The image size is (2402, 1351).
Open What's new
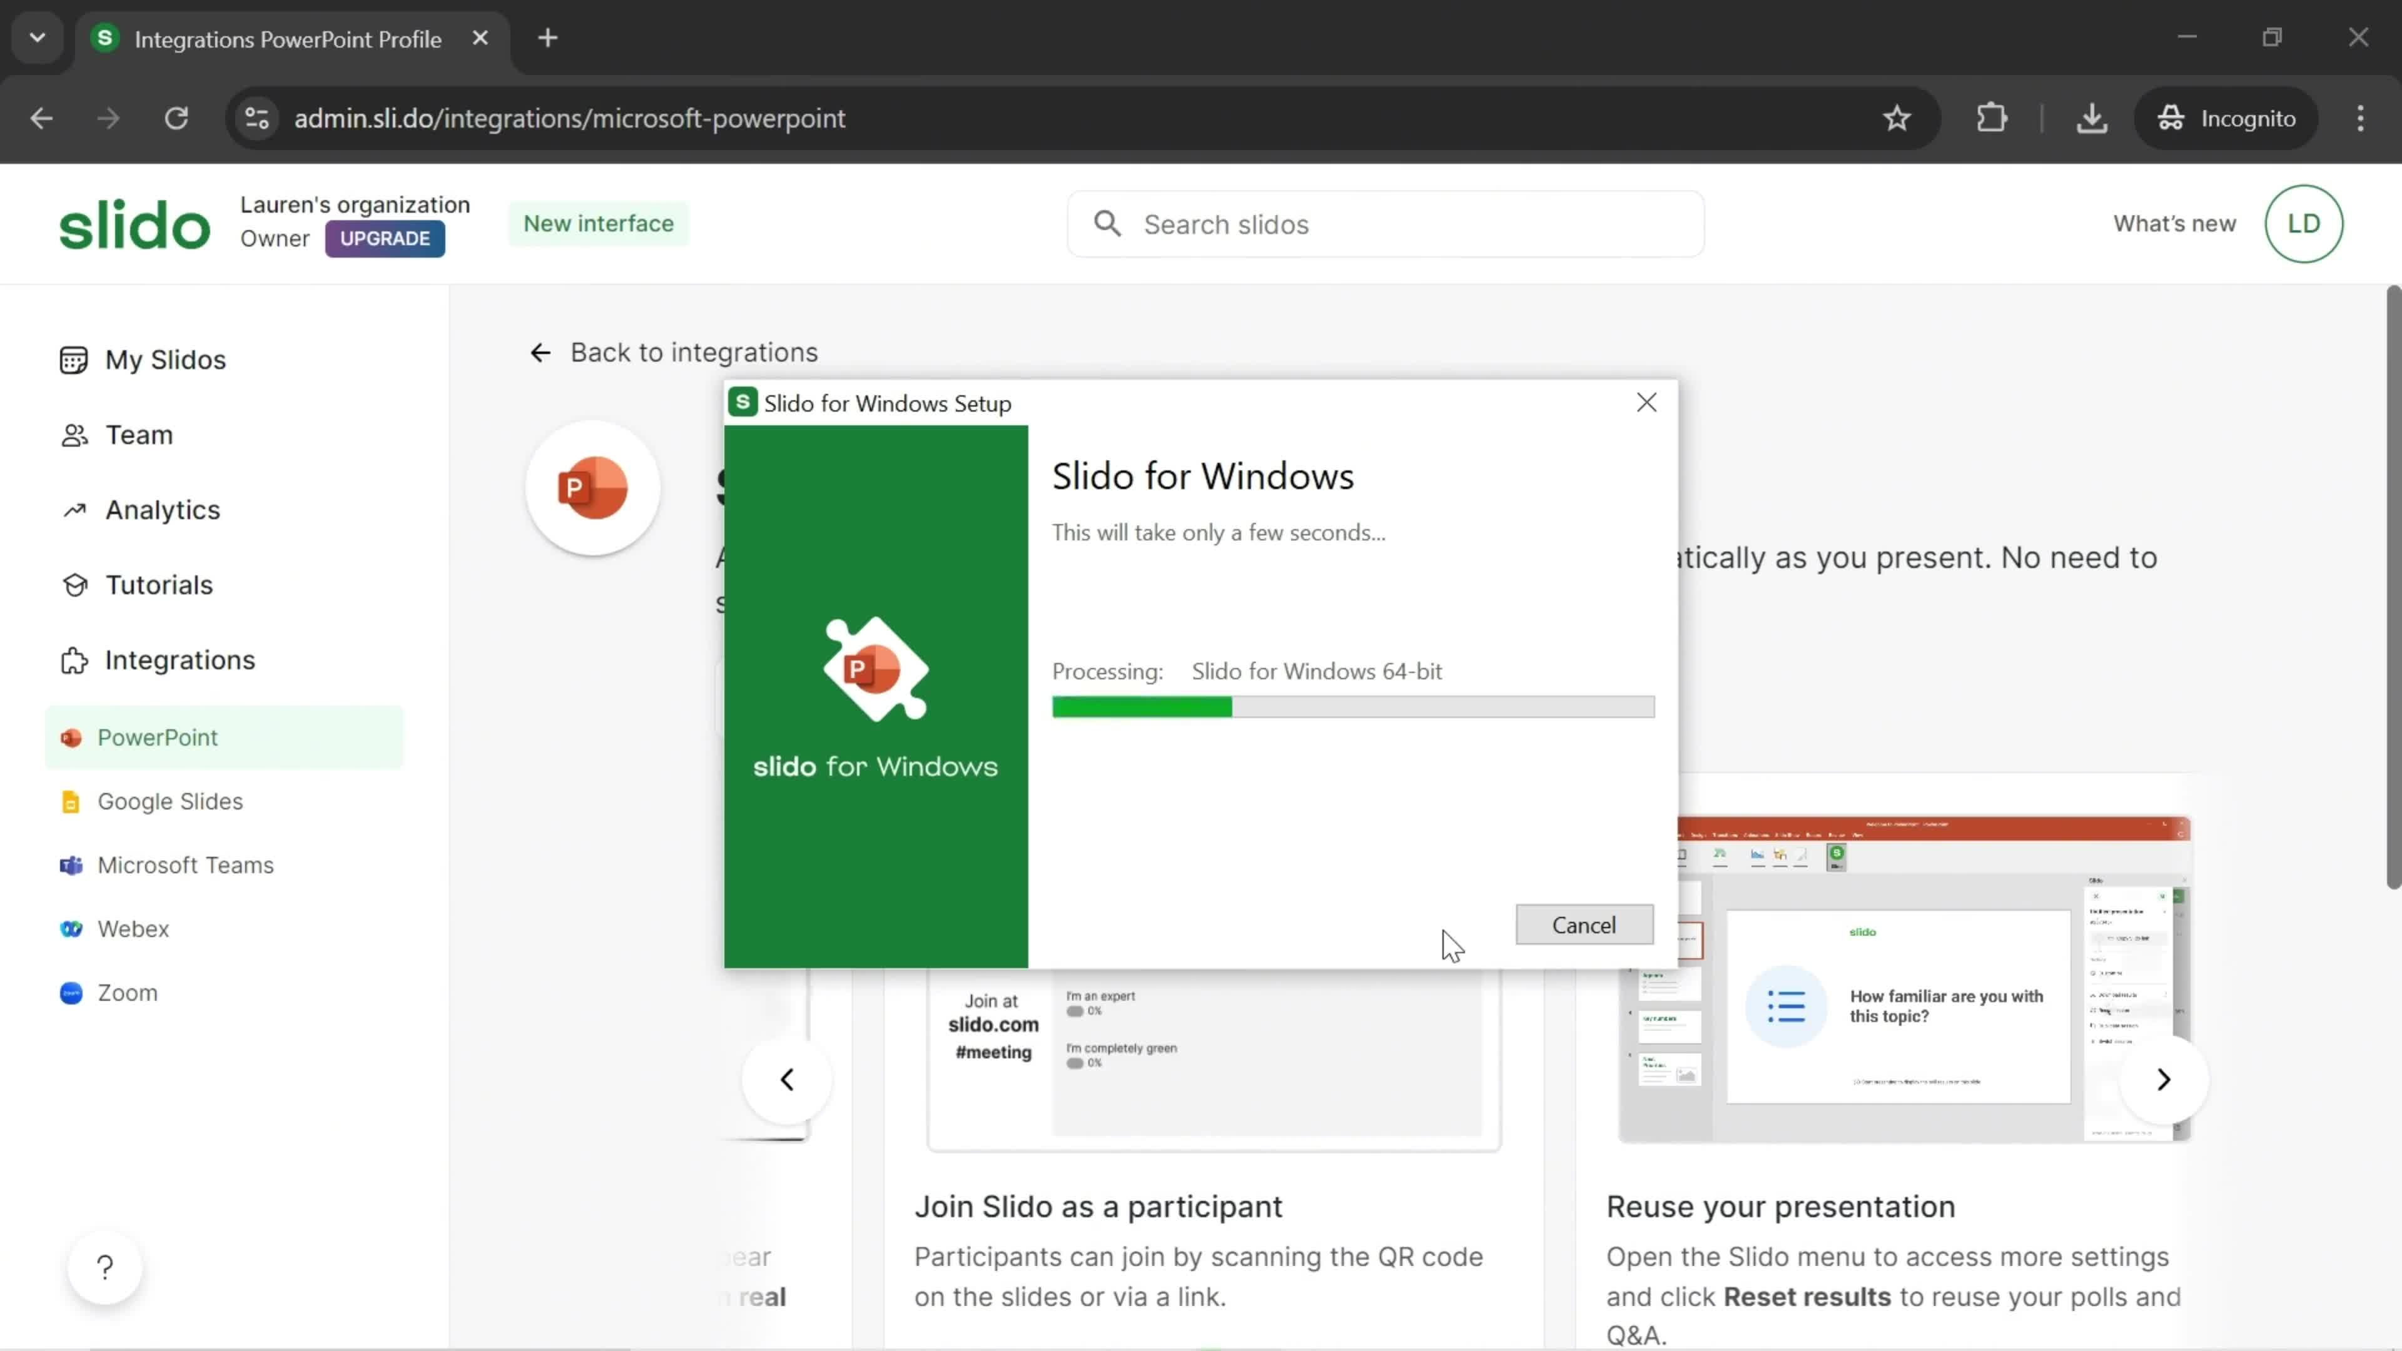(x=2174, y=224)
